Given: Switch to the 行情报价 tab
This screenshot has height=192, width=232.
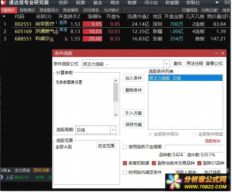Looking at the screenshot, I should 8,10.
